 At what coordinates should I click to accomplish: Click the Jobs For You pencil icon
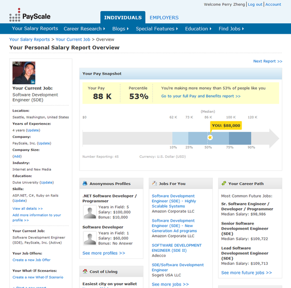pos(154,183)
